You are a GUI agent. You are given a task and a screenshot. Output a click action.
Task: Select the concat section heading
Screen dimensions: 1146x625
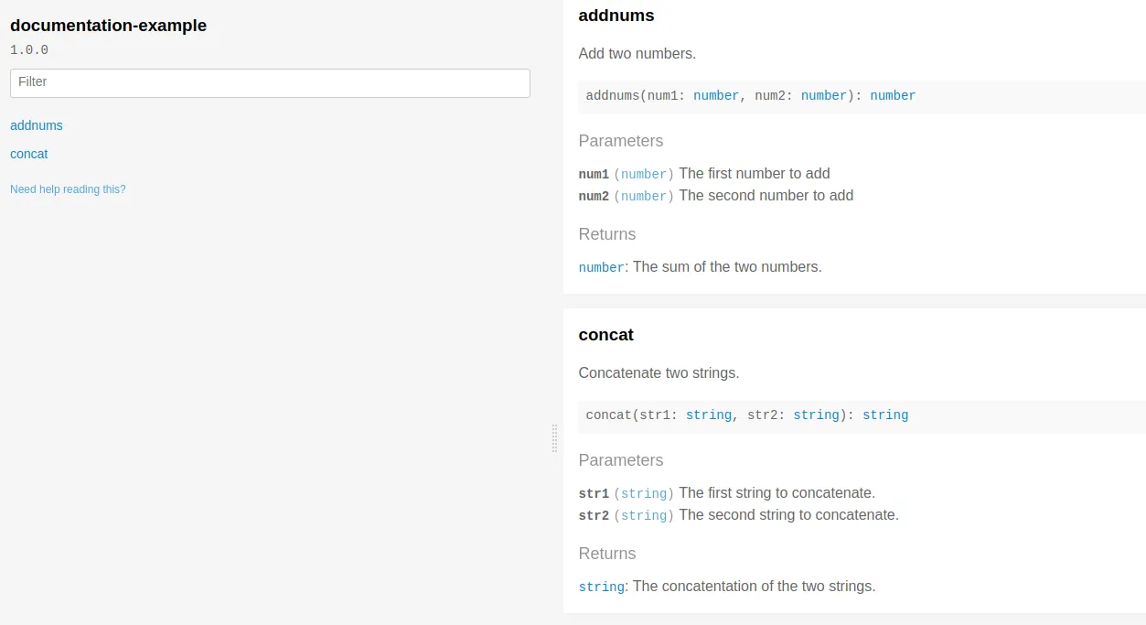click(606, 335)
